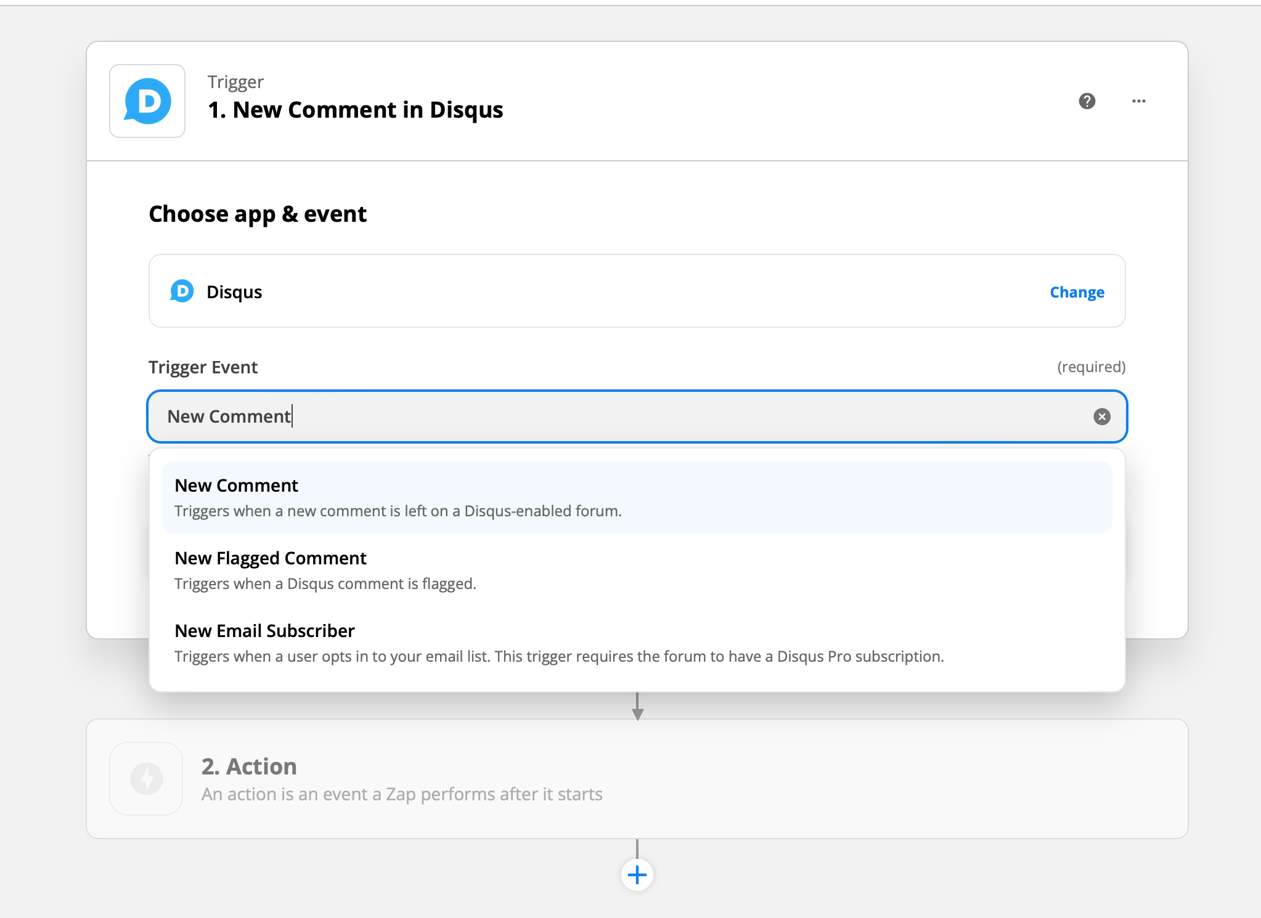Image resolution: width=1261 pixels, height=918 pixels.
Task: Open the three-dot options menu for the trigger
Action: pos(1137,100)
